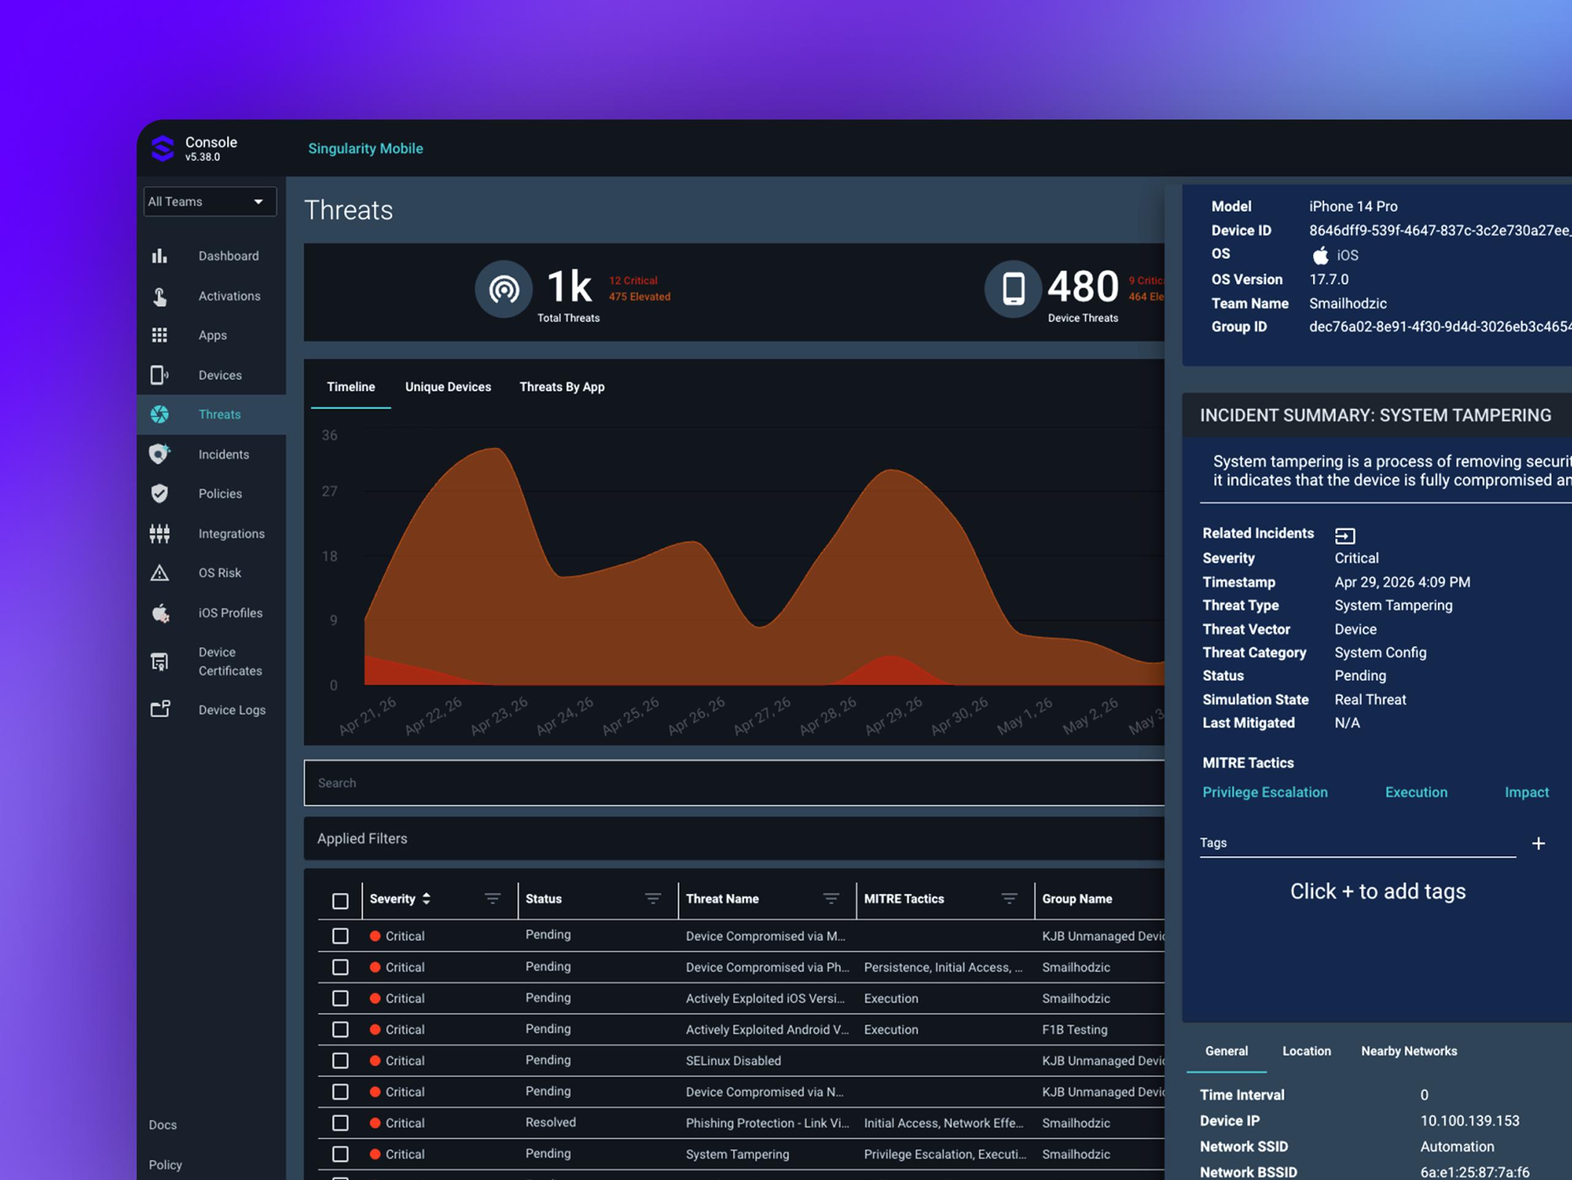Click the Group Name column header
The height and width of the screenshot is (1180, 1572).
pyautogui.click(x=1076, y=899)
